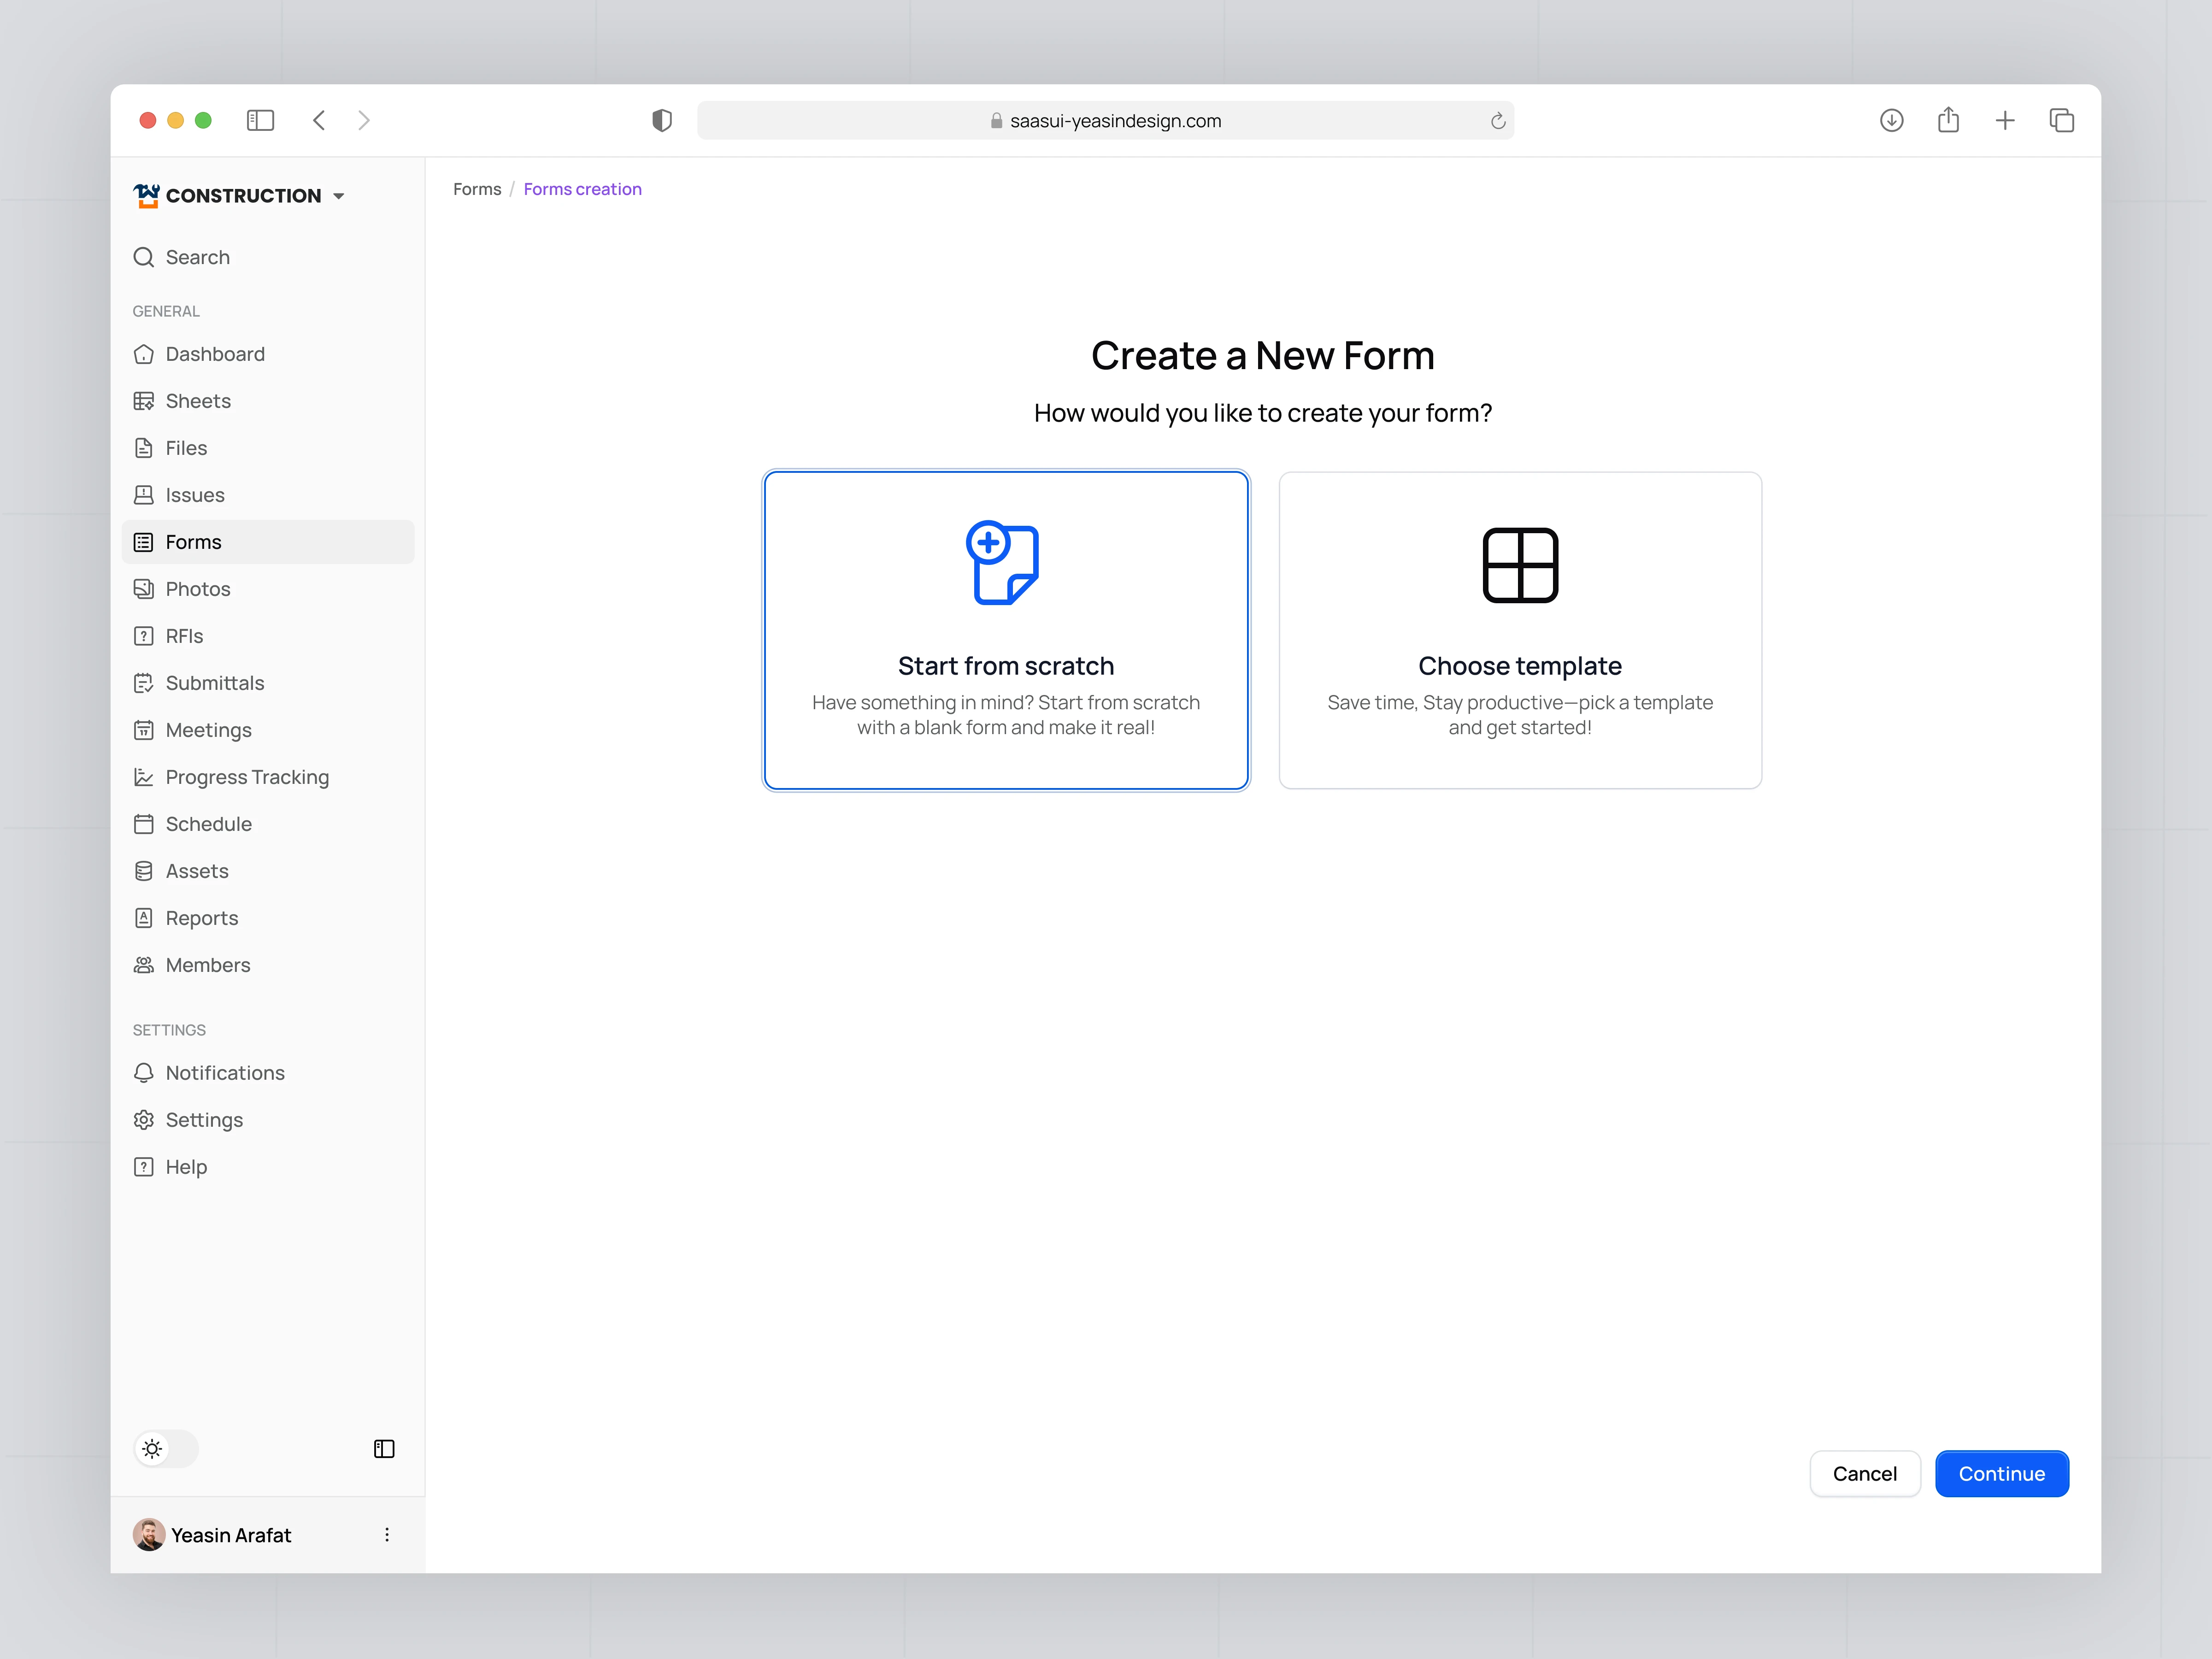Show tab overview icon in browser
Viewport: 2212px width, 1659px height.
2062,120
